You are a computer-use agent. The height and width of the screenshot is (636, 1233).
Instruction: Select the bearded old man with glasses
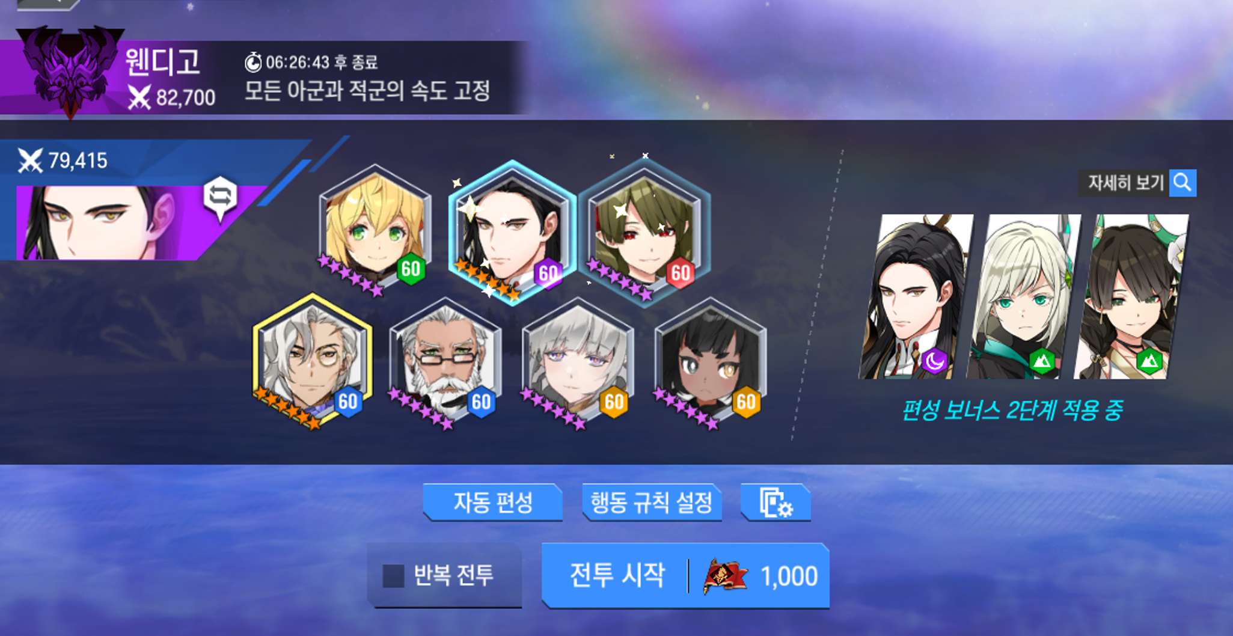pyautogui.click(x=445, y=362)
